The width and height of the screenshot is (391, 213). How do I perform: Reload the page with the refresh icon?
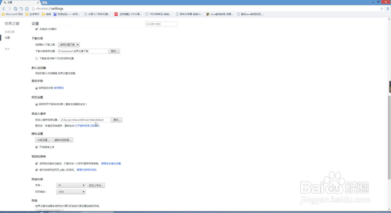pos(16,9)
